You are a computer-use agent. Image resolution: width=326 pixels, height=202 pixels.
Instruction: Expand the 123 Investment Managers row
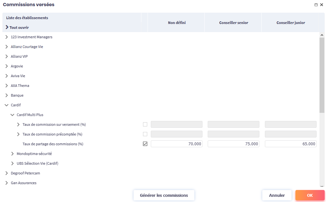click(7, 37)
